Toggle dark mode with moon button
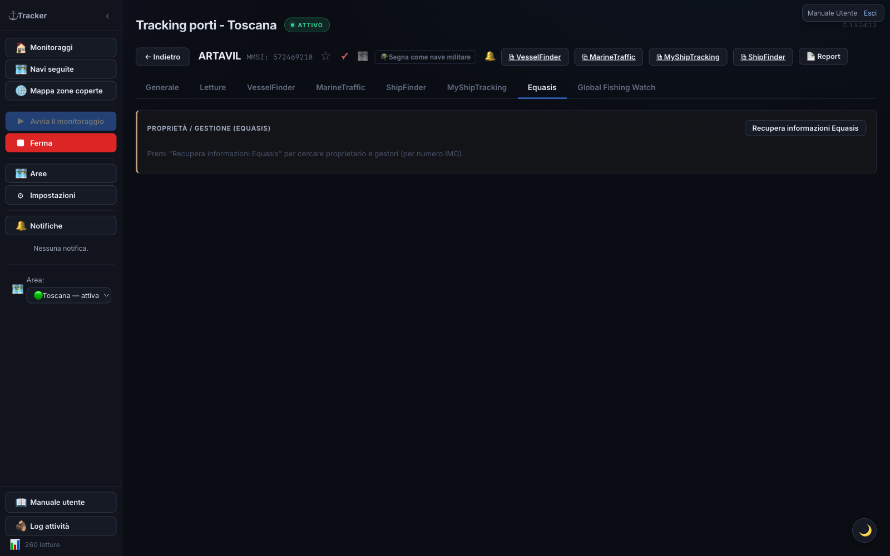 tap(864, 530)
